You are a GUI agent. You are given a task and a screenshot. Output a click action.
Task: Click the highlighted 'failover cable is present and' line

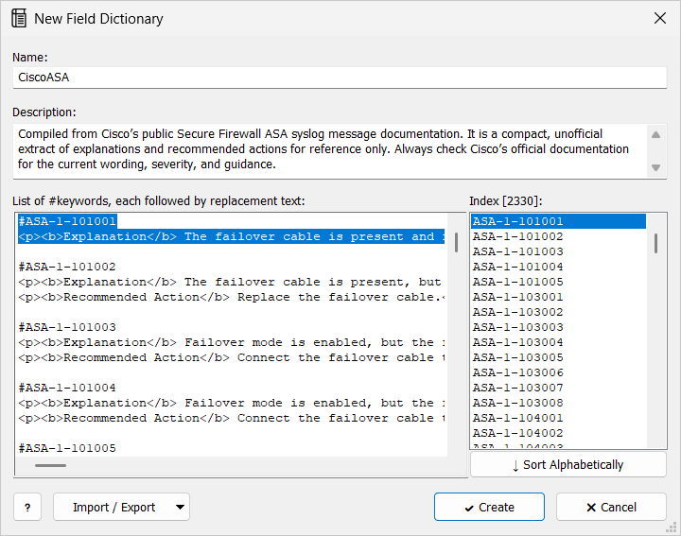[231, 236]
